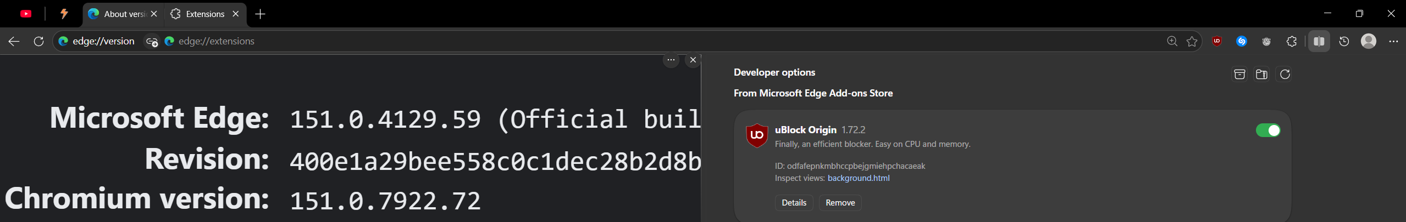Disable the uBlock Origin extension toggle

1268,130
